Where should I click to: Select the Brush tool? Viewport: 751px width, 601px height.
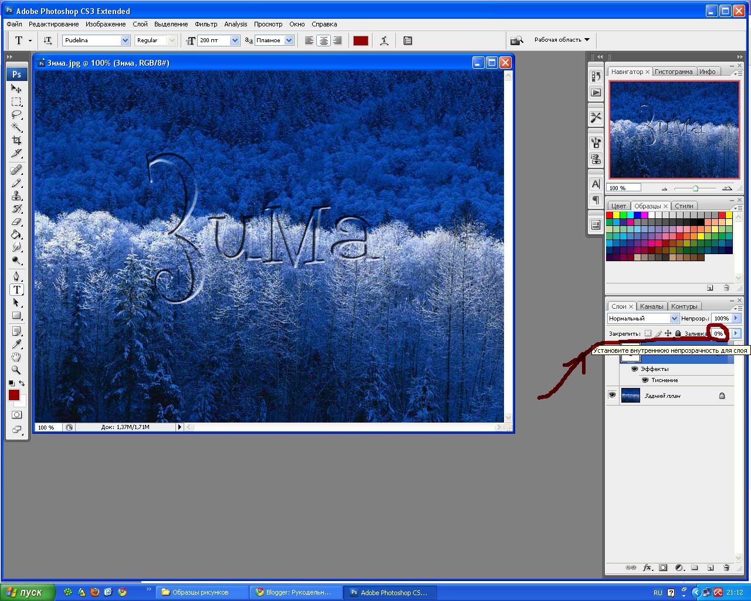tap(16, 183)
